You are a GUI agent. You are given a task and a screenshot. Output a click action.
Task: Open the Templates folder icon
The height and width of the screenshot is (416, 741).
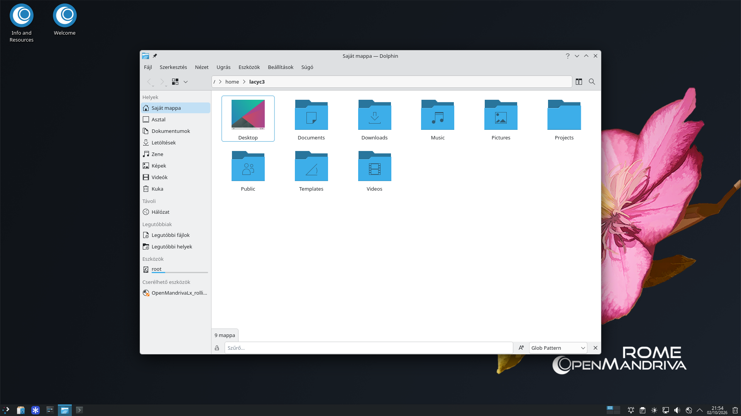pyautogui.click(x=311, y=166)
